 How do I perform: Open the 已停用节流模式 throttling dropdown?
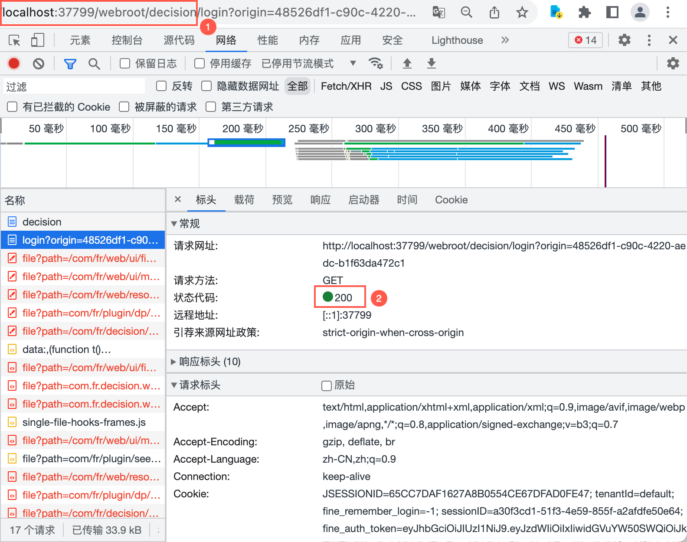(309, 64)
